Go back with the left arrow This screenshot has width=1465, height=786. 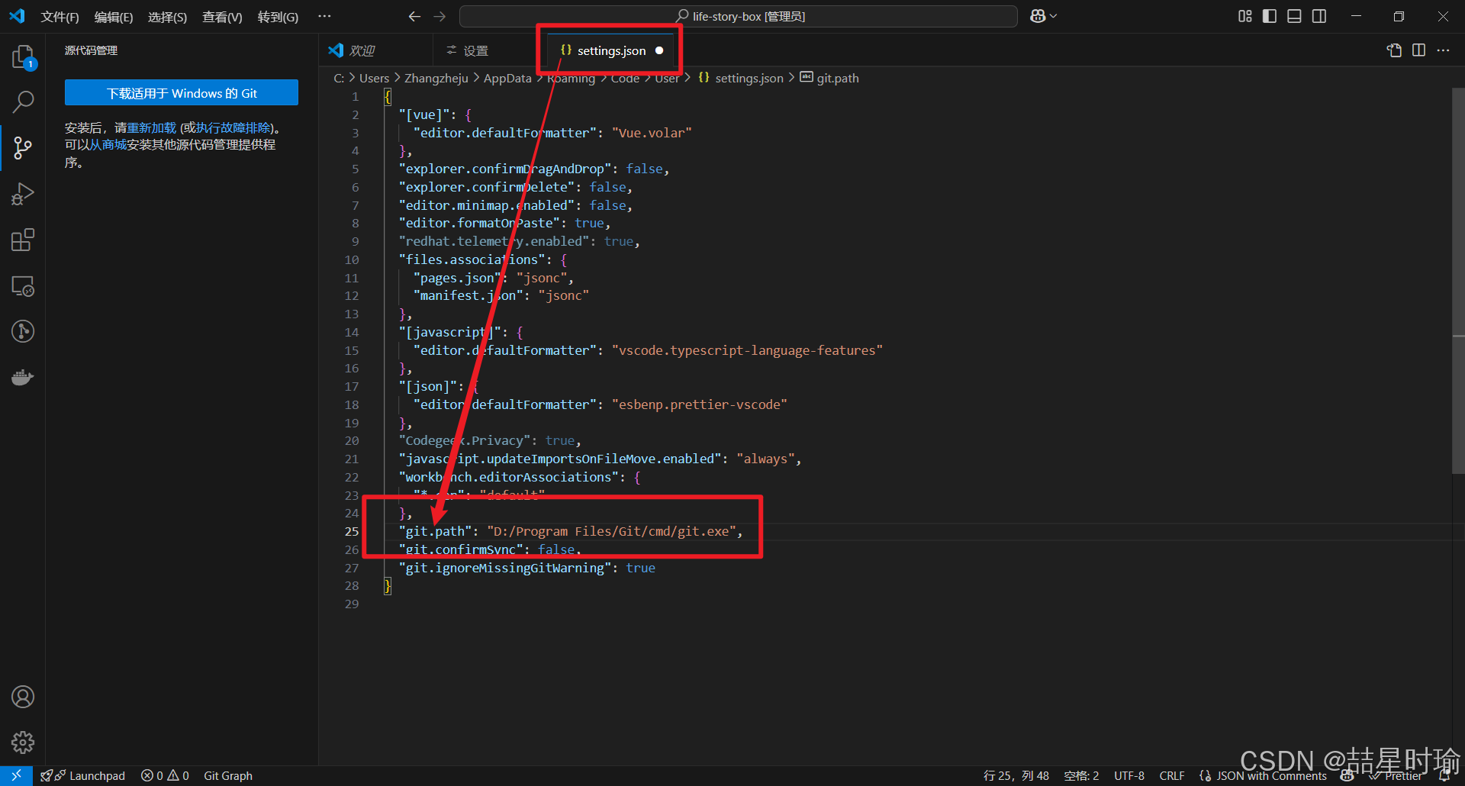coord(414,16)
